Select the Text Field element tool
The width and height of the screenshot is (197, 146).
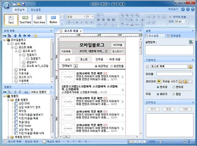[25, 20]
